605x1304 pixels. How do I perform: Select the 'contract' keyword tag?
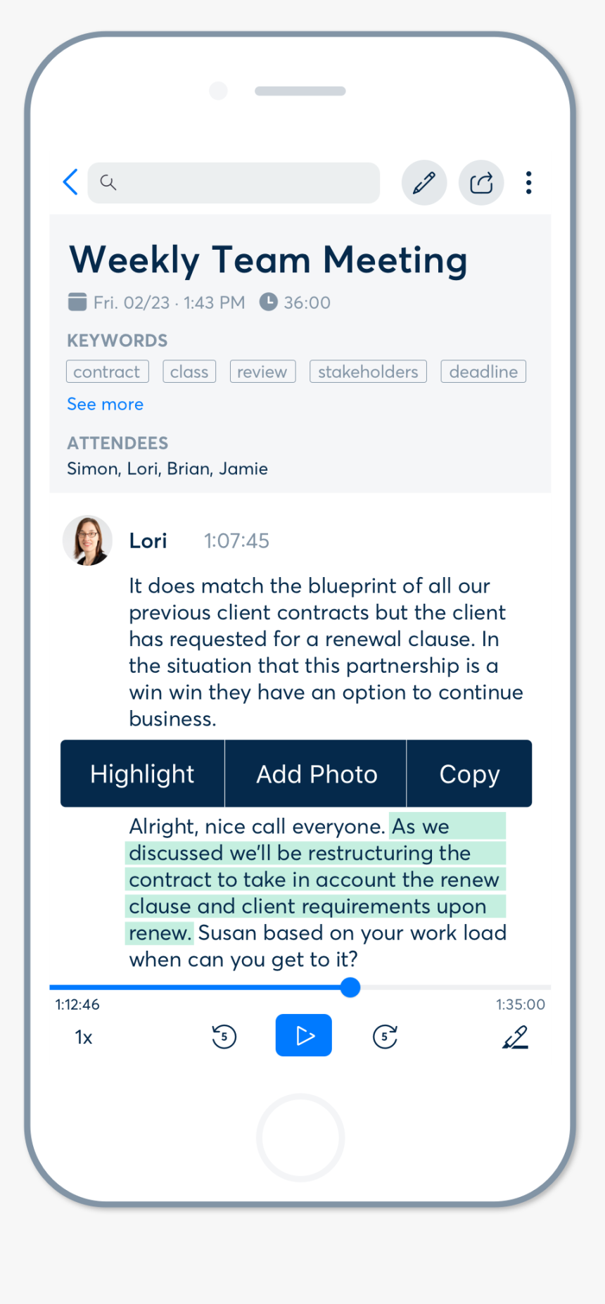tap(107, 372)
